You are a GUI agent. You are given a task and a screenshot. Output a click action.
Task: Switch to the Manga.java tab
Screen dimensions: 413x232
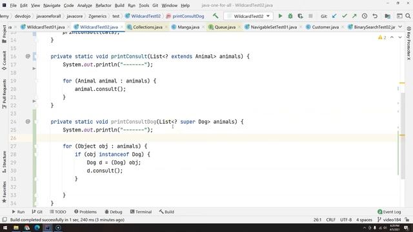[188, 27]
